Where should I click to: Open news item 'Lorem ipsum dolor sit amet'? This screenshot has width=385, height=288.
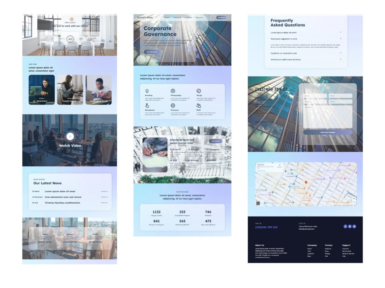(60, 191)
